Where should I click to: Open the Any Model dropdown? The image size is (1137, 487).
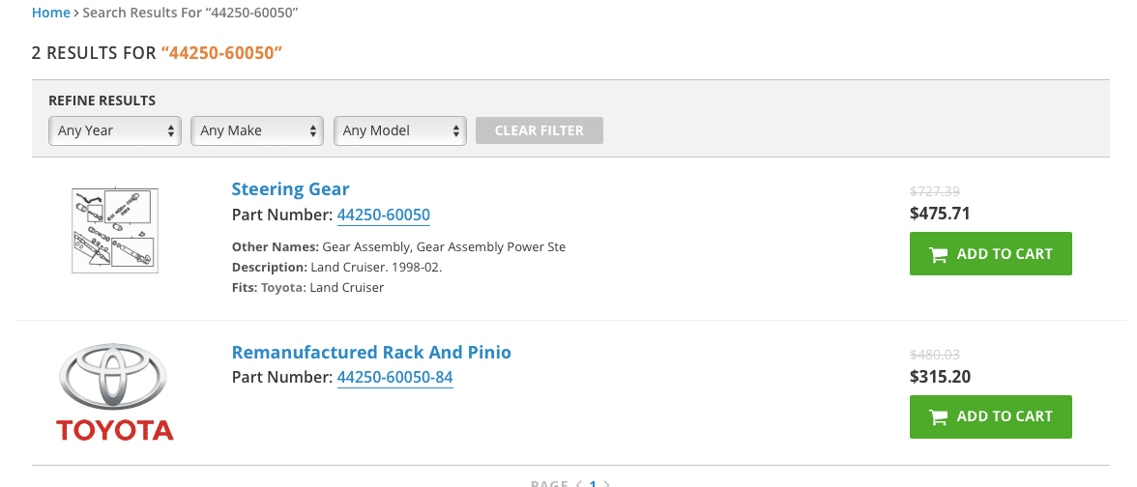(x=399, y=131)
